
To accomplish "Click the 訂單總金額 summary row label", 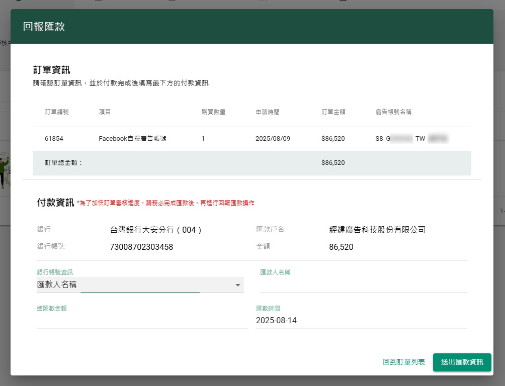I will pyautogui.click(x=63, y=163).
